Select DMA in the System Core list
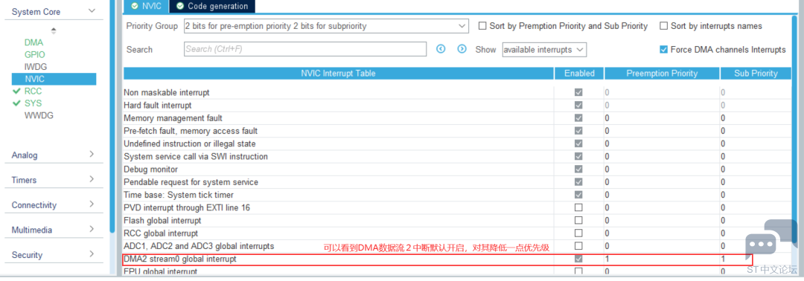The image size is (804, 281). pos(33,42)
